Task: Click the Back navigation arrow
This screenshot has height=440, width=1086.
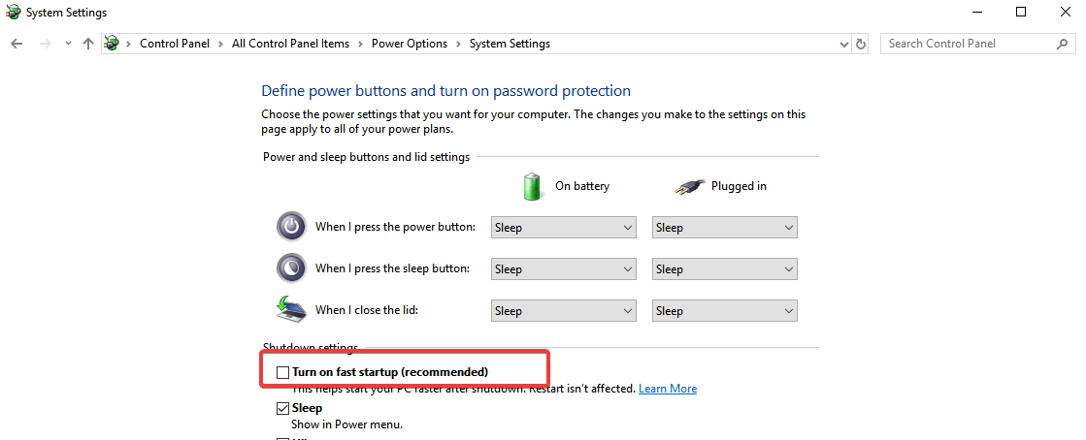Action: 16,44
